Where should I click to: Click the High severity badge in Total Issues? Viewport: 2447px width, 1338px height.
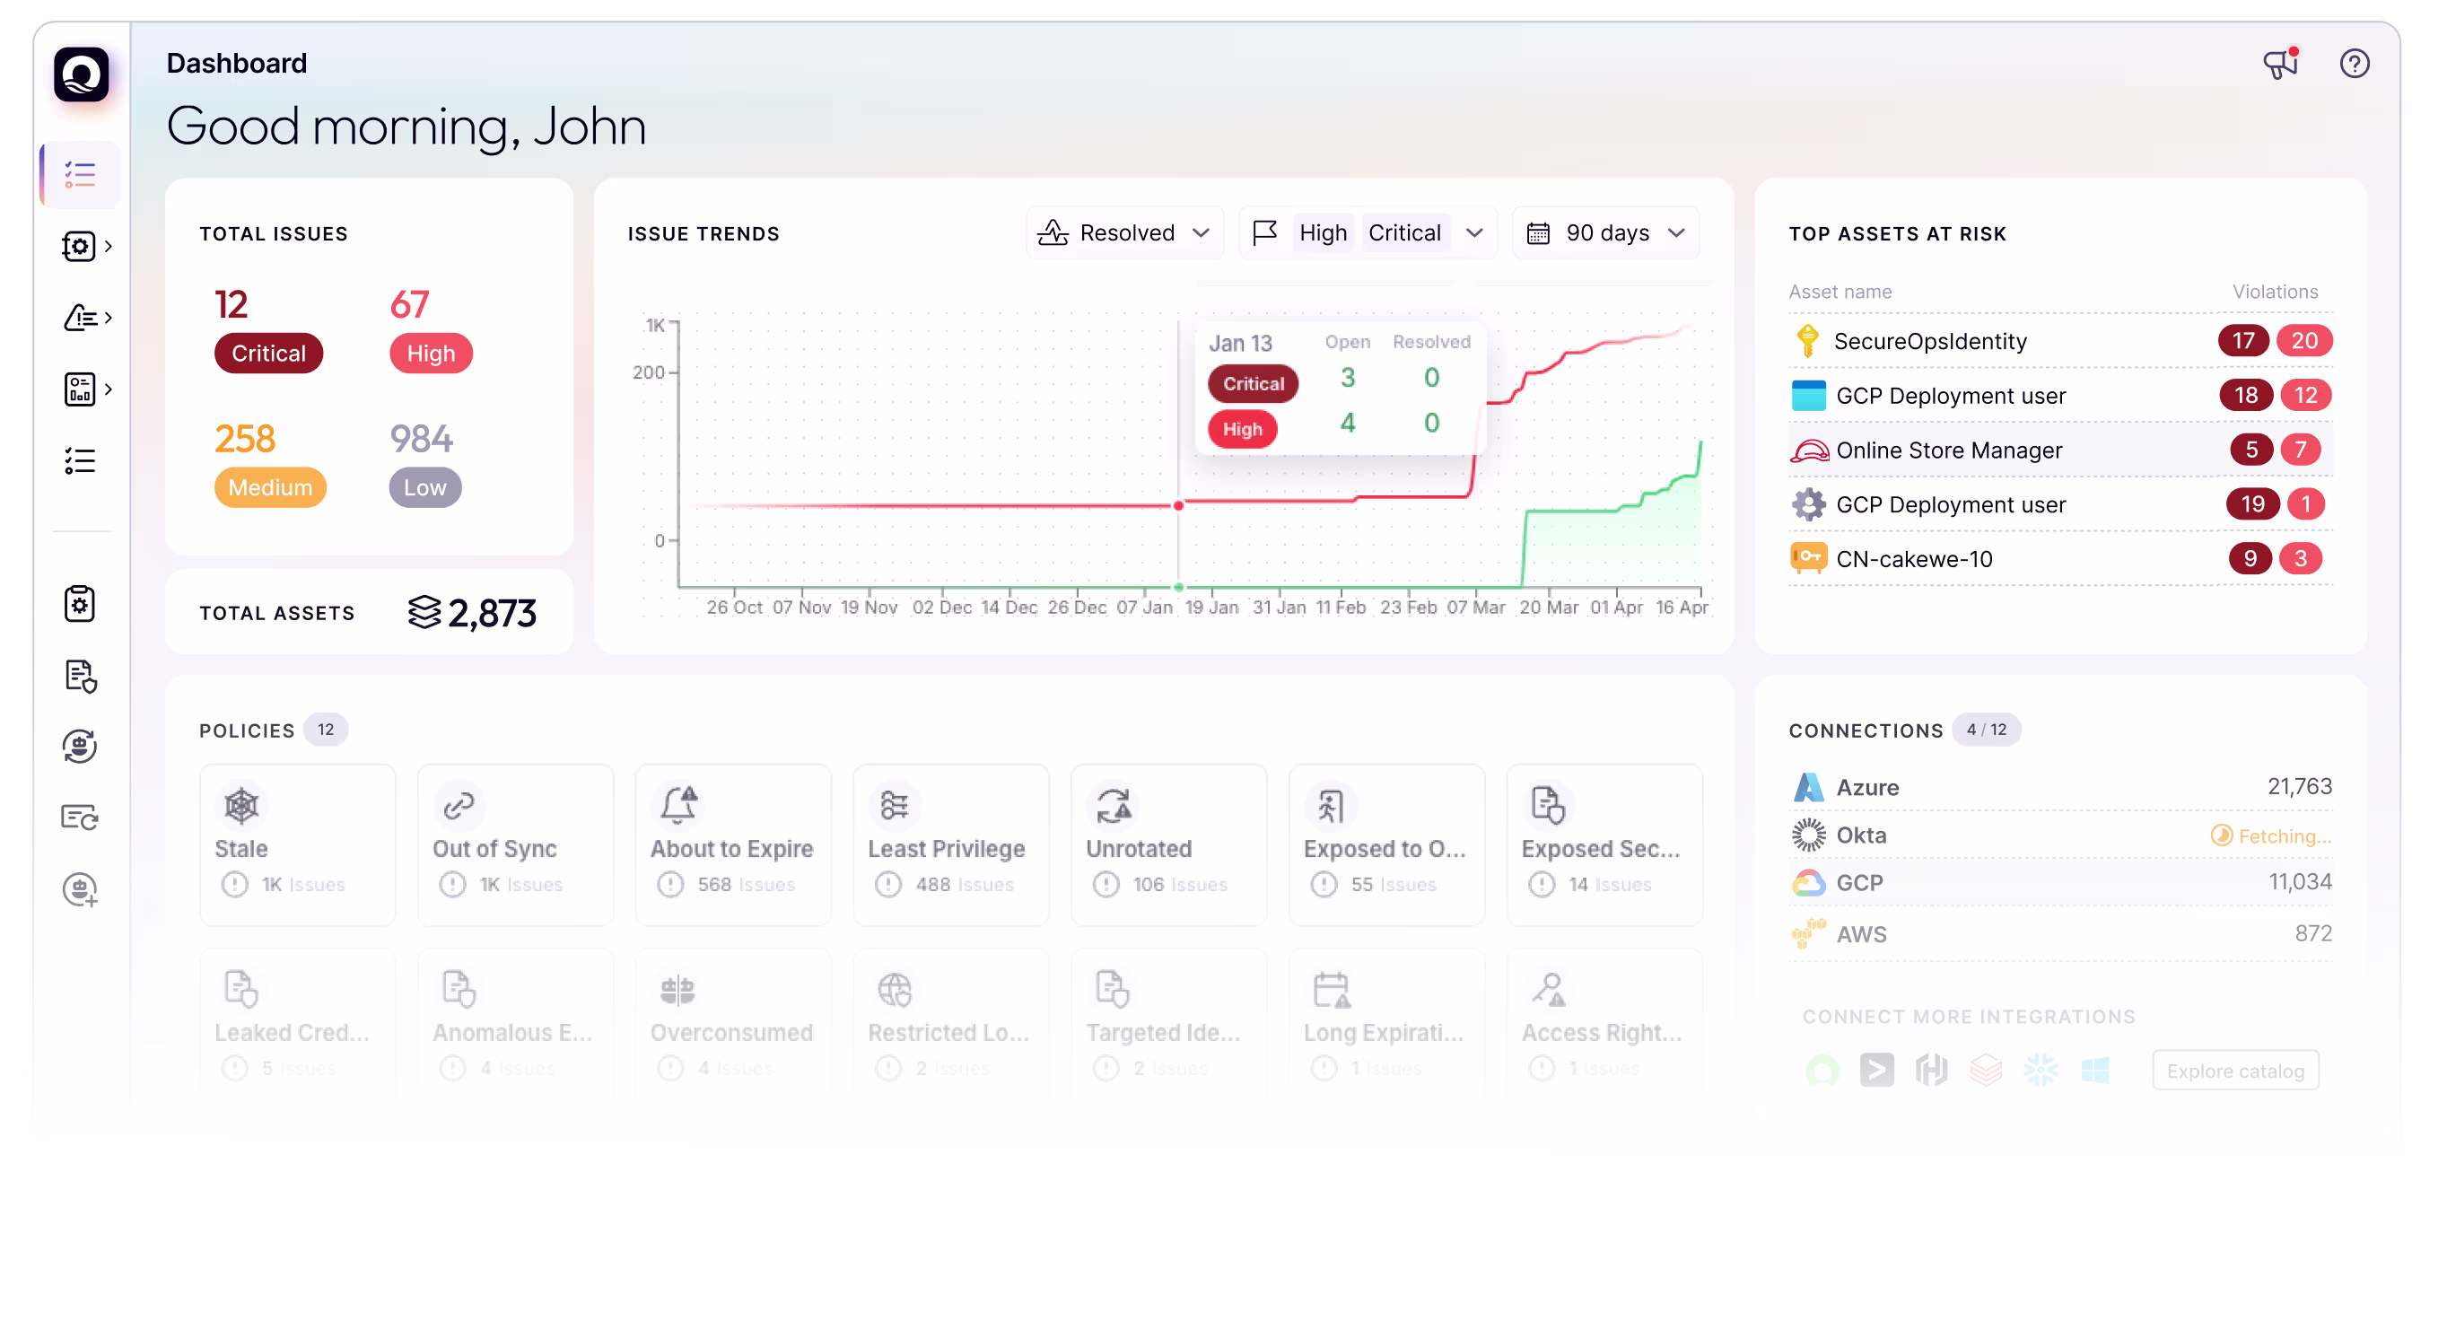(x=431, y=354)
